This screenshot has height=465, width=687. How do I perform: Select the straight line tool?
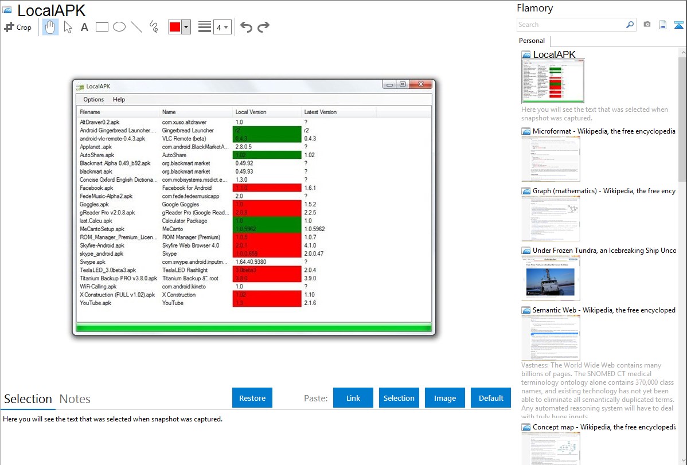[x=136, y=27]
